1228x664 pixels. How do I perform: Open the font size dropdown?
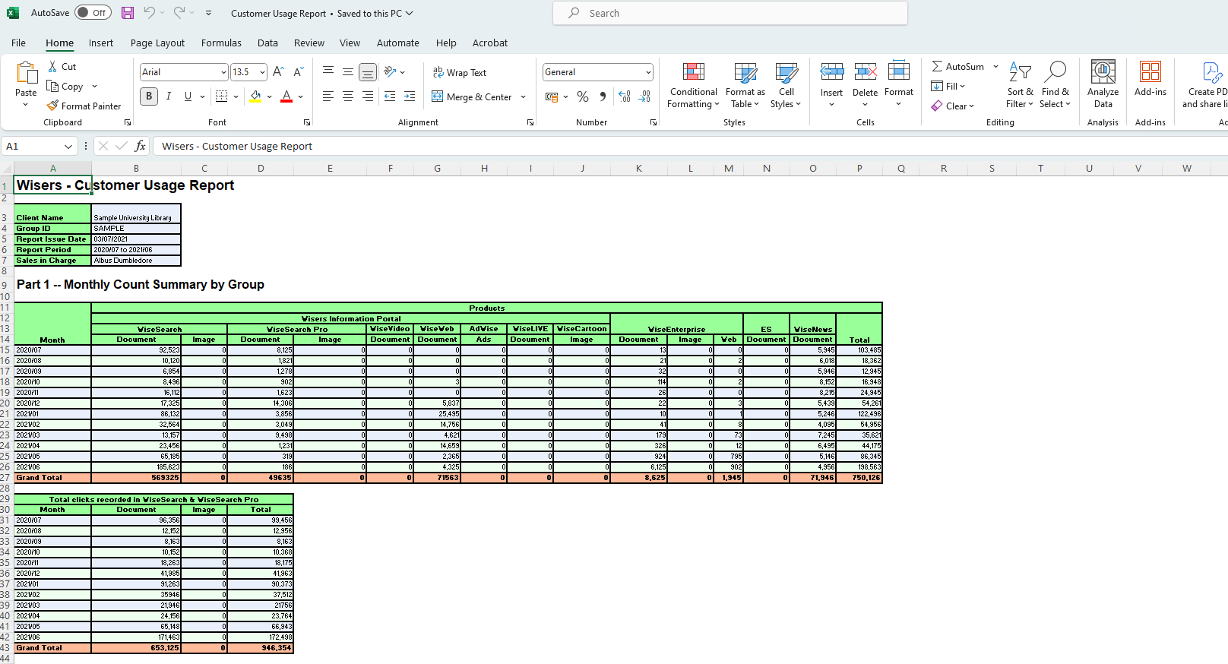tap(262, 72)
